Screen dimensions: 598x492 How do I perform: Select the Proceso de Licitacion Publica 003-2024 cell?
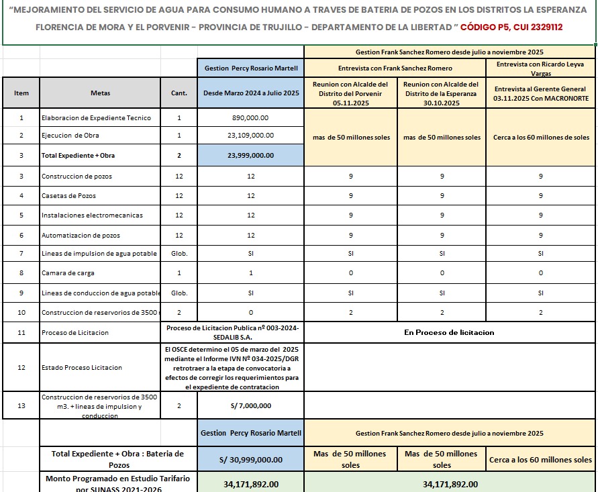tap(251, 332)
